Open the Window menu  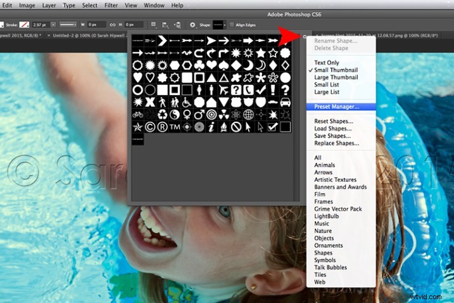pos(154,5)
